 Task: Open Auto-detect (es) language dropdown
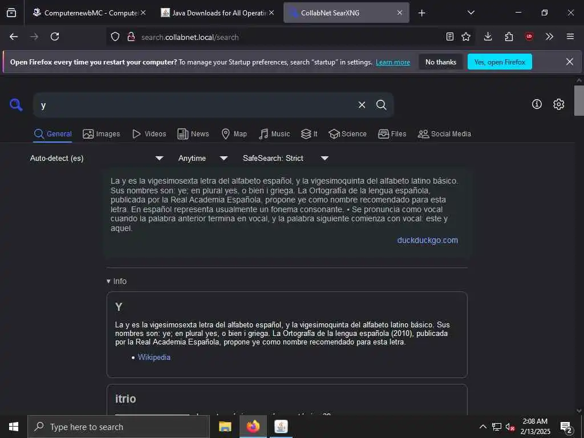96,159
